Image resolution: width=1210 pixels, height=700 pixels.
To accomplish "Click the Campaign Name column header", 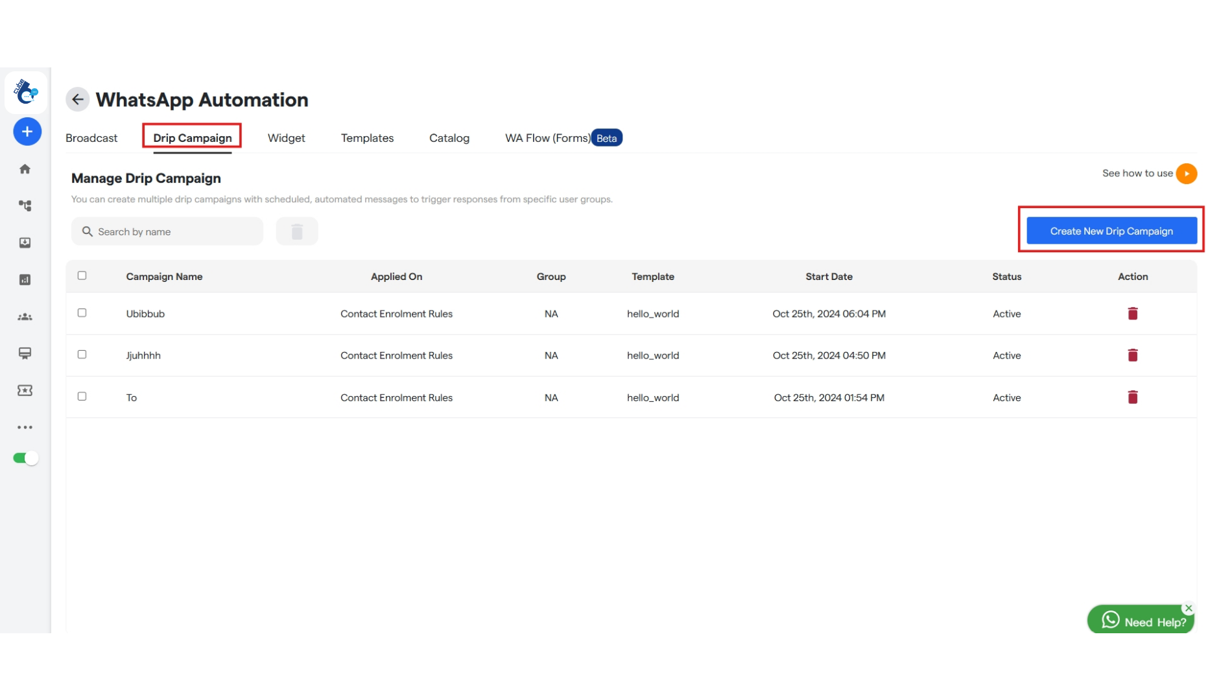I will (164, 277).
